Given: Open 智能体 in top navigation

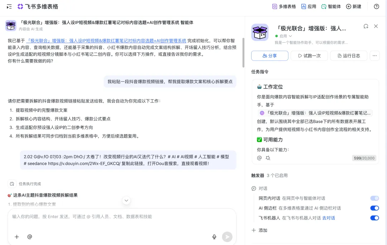Looking at the screenshot, I should pyautogui.click(x=331, y=7).
